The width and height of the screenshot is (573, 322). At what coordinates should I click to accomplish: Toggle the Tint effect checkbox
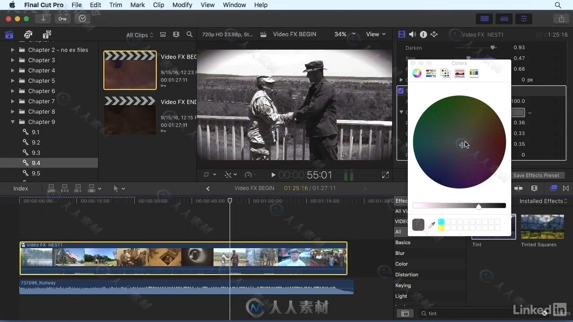point(401,91)
